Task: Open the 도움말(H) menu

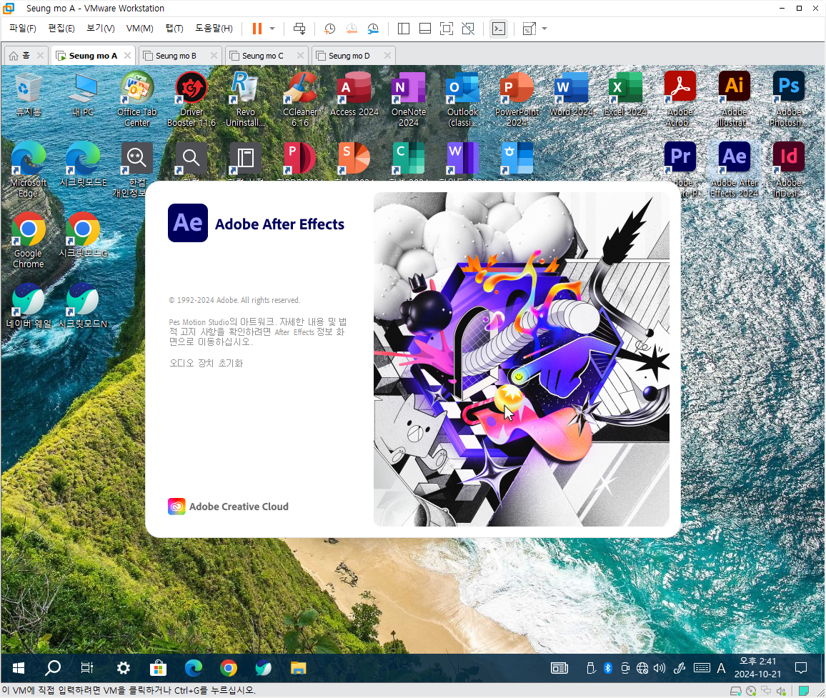Action: (214, 29)
